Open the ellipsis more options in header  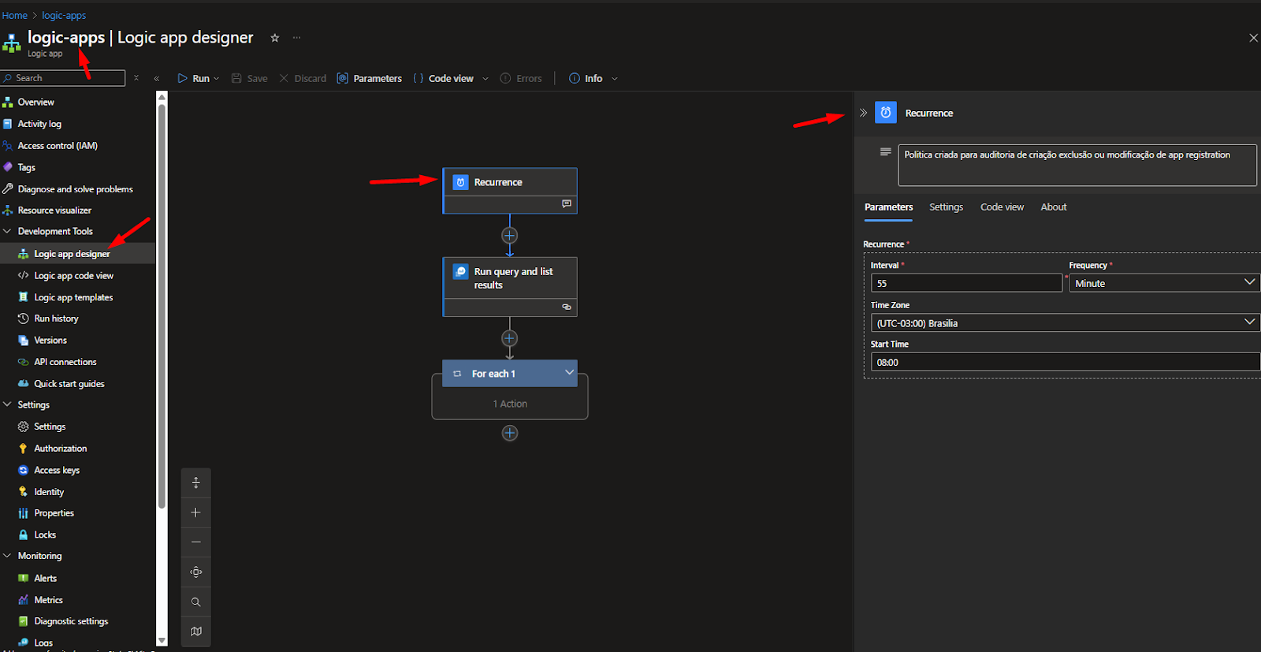296,38
